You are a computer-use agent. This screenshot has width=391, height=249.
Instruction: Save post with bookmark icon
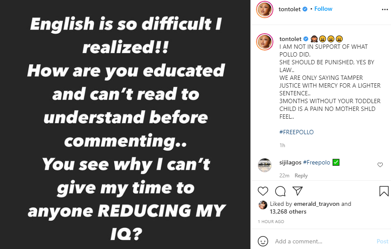point(384,191)
